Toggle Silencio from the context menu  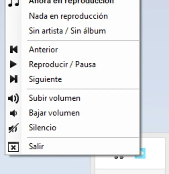(72, 128)
